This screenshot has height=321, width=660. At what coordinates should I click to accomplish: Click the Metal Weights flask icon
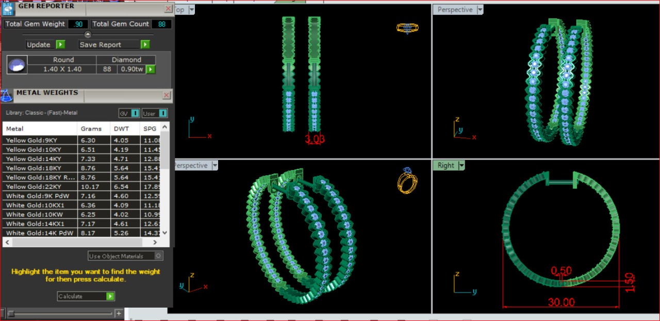tap(7, 96)
